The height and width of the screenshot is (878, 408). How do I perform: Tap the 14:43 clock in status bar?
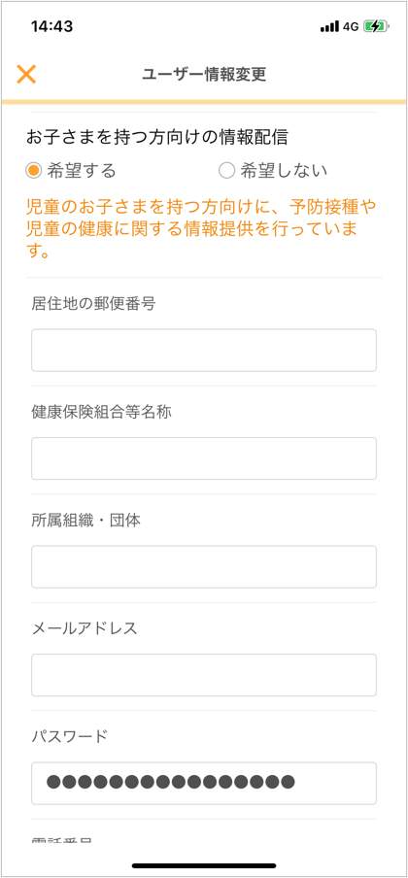coord(50,26)
